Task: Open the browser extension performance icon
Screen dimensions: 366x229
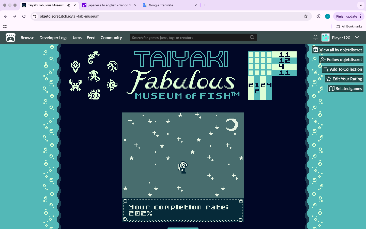Action: 318,16
